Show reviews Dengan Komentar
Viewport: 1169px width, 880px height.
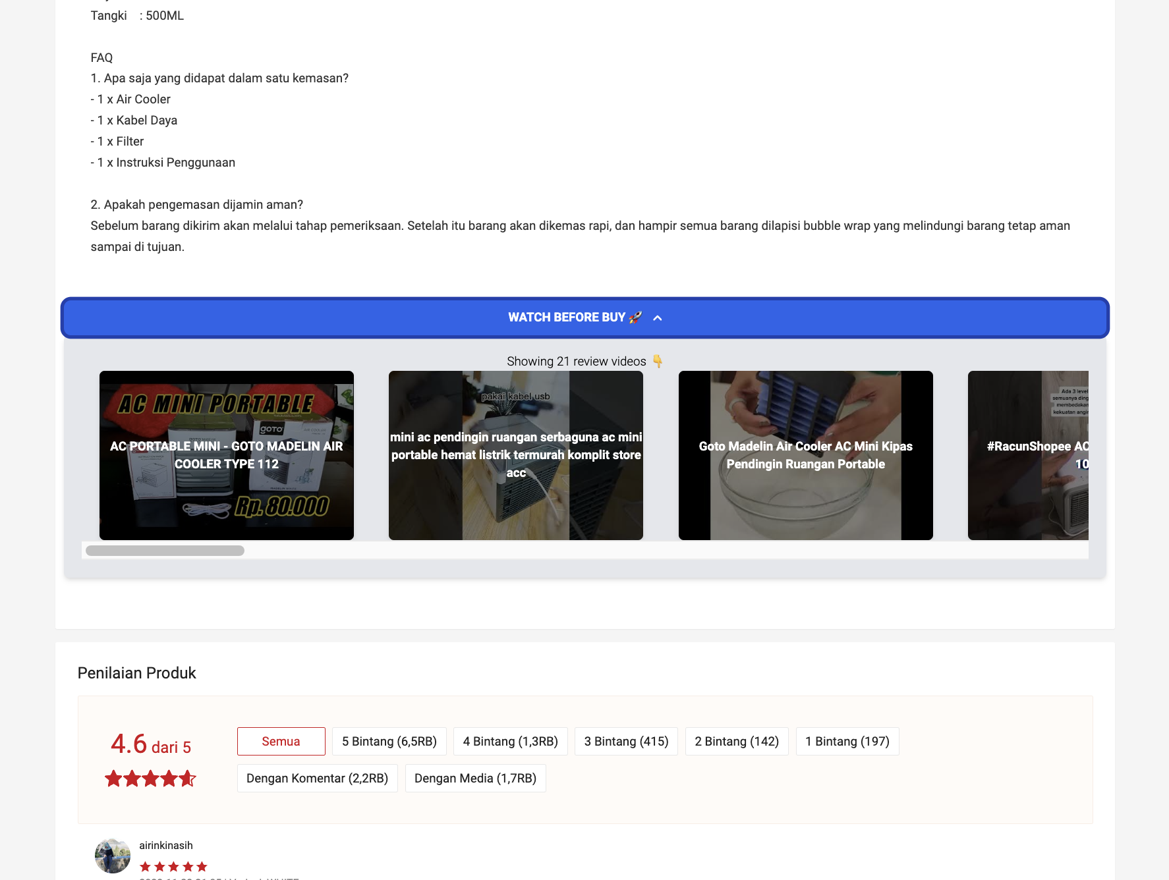pos(318,778)
